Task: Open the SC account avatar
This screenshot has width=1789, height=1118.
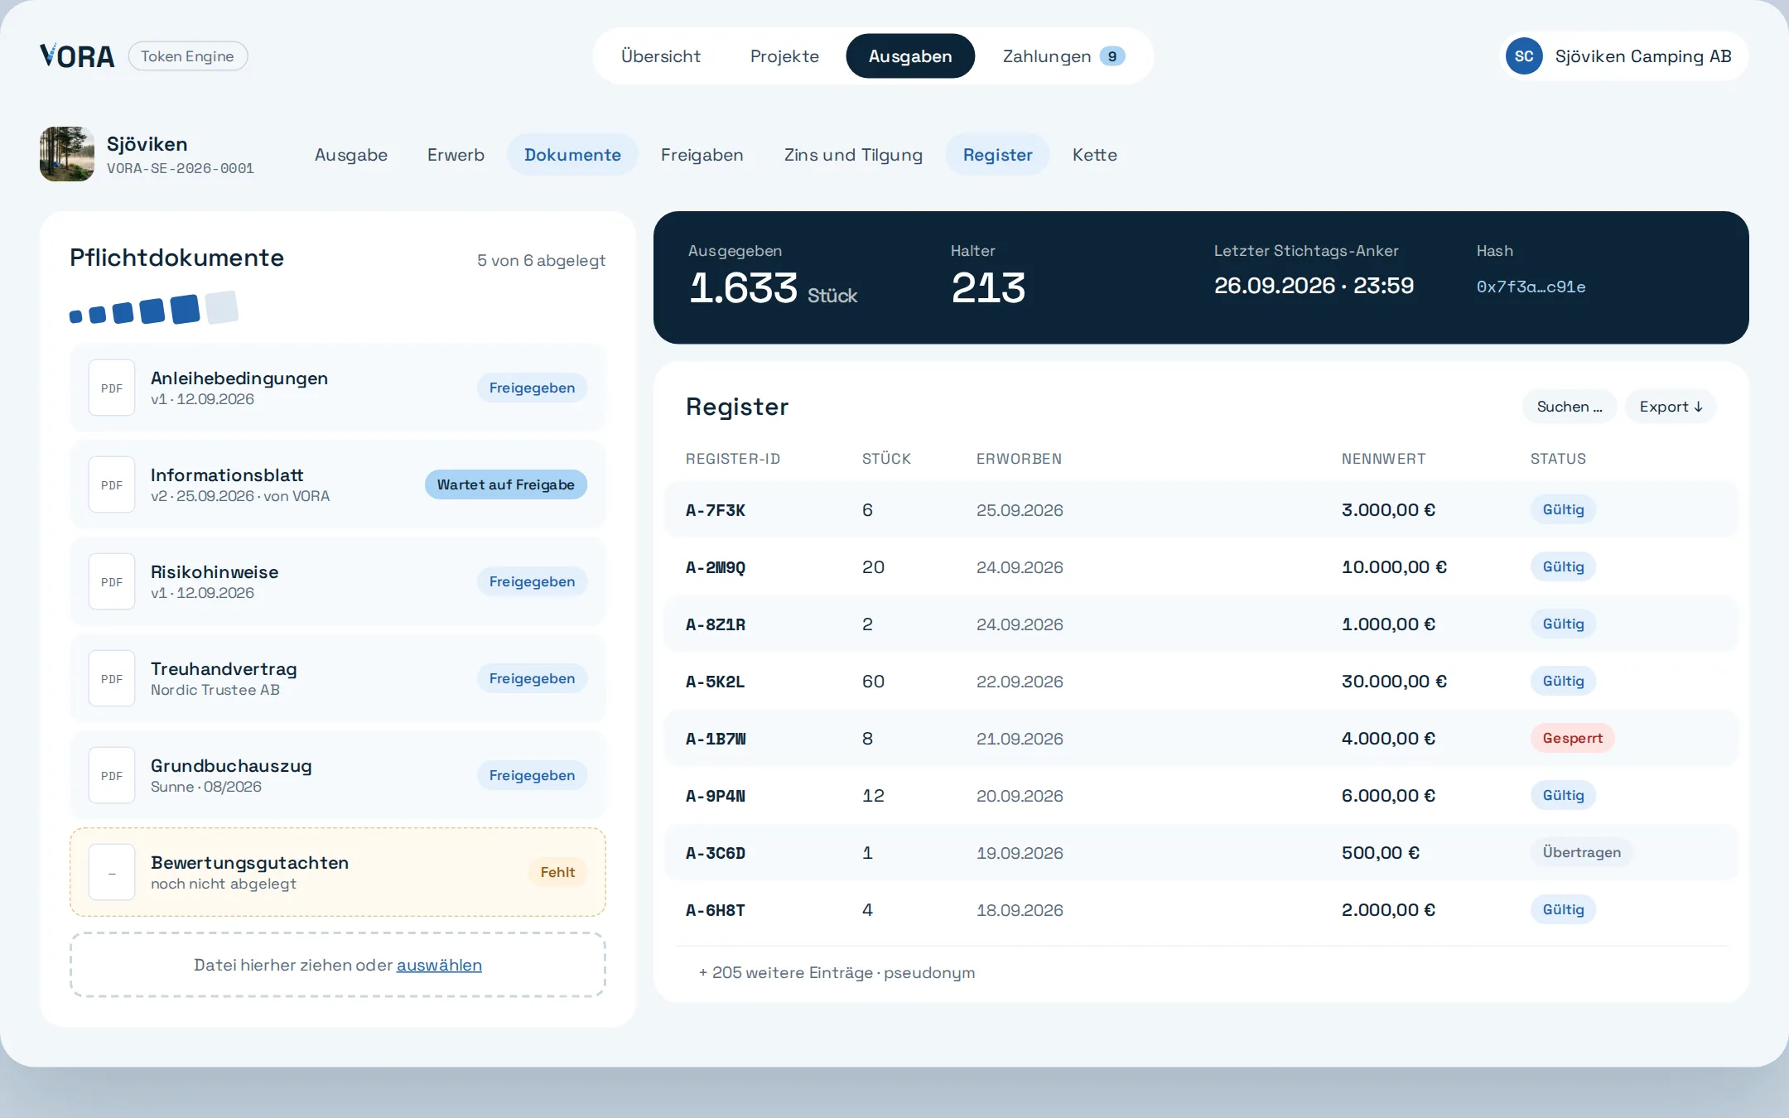Action: point(1524,56)
